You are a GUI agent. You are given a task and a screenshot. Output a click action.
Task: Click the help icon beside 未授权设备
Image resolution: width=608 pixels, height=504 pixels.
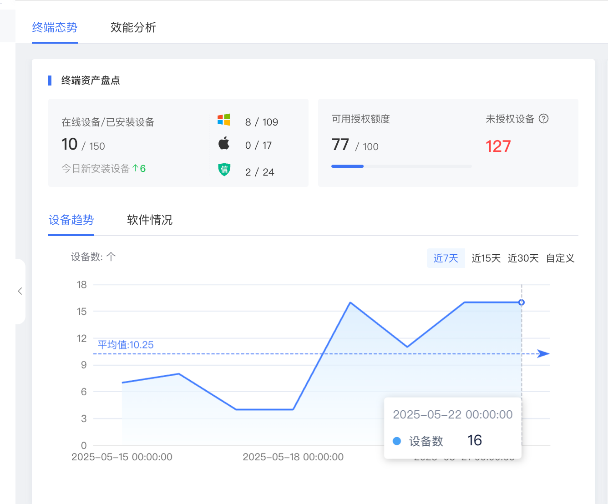[543, 119]
